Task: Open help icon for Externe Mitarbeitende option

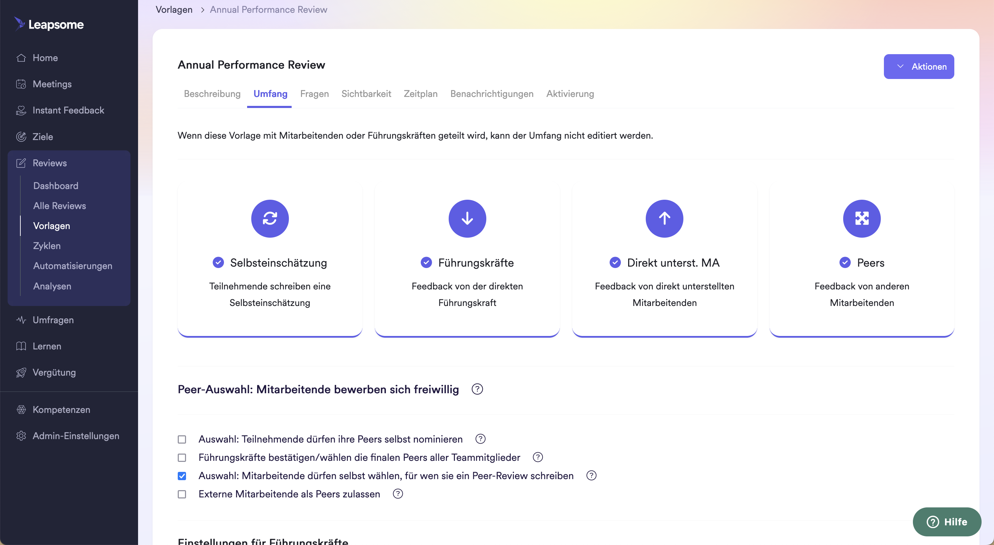Action: (398, 494)
